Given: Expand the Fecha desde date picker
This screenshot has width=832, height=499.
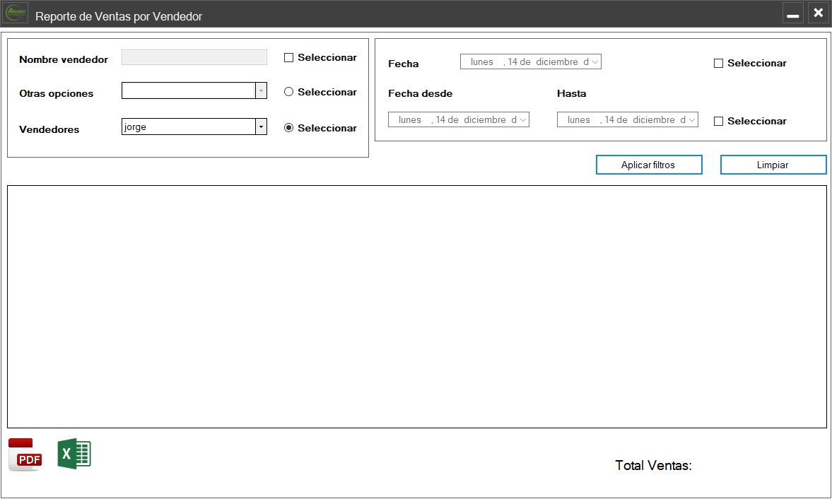Looking at the screenshot, I should pos(523,120).
